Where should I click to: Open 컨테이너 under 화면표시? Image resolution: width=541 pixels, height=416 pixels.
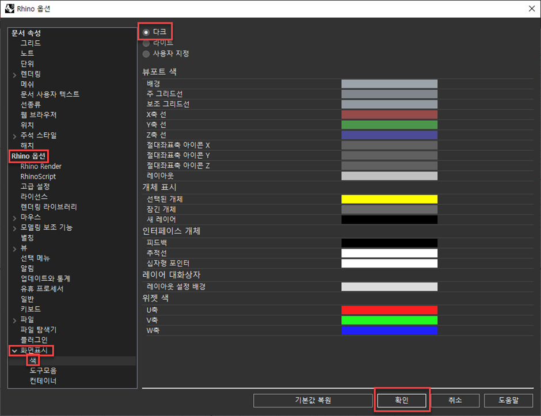click(43, 381)
